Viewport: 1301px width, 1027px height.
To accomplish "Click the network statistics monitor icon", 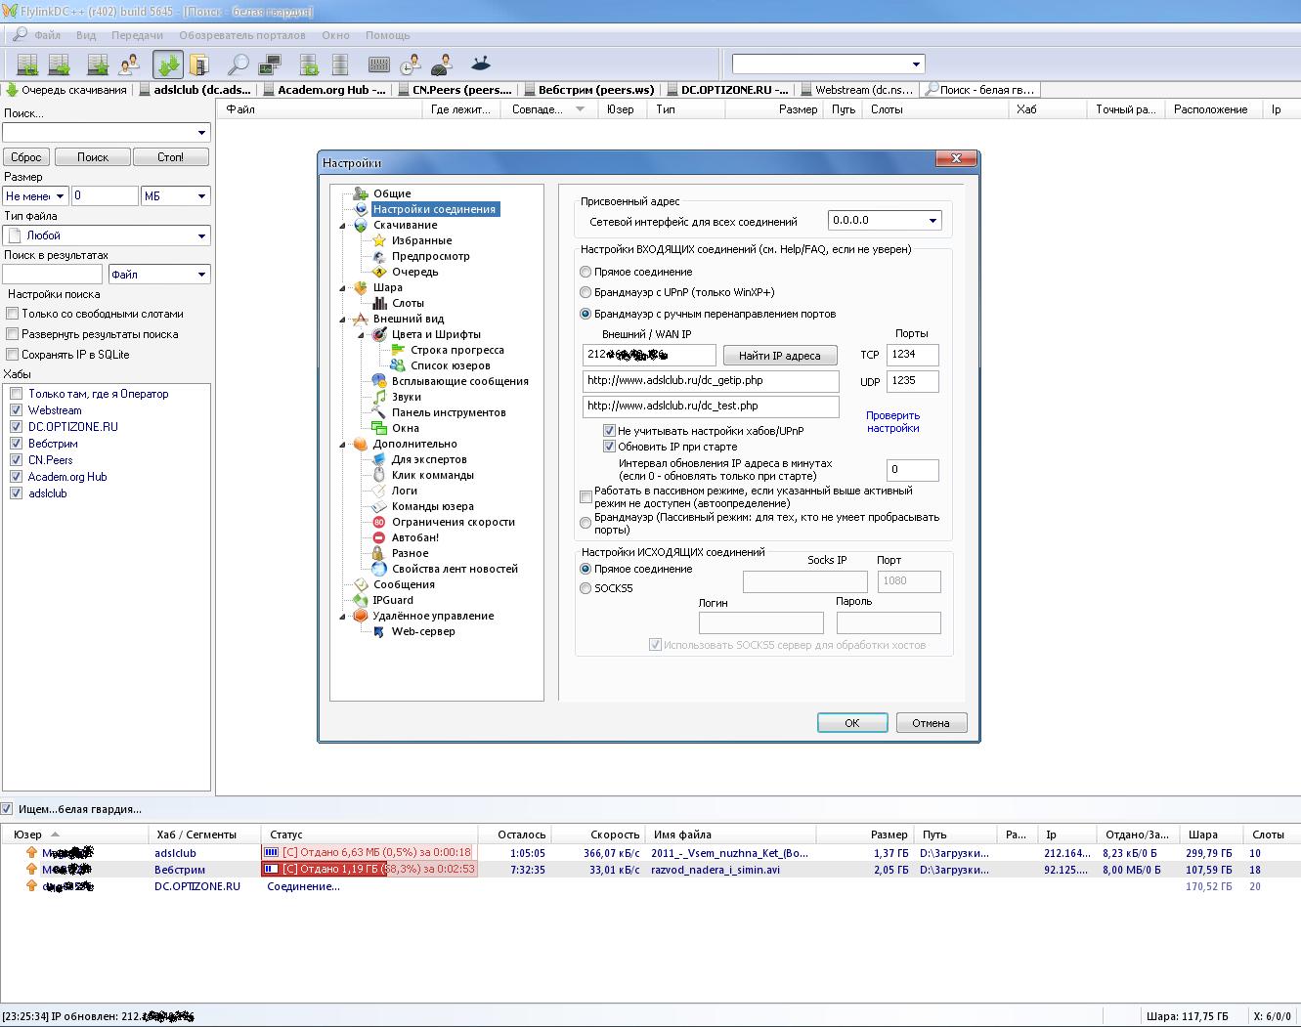I will pos(269,65).
